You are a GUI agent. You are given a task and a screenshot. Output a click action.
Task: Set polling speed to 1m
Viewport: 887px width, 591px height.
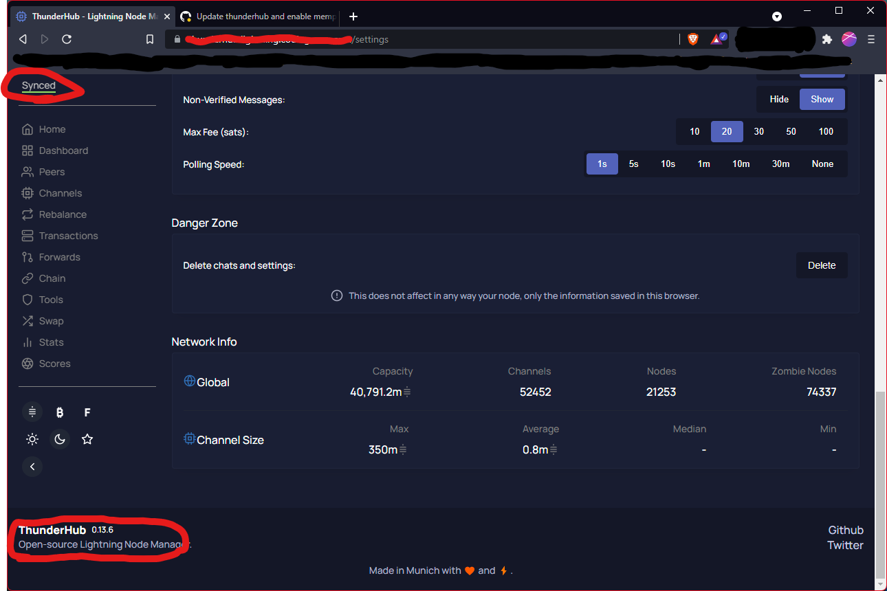704,164
